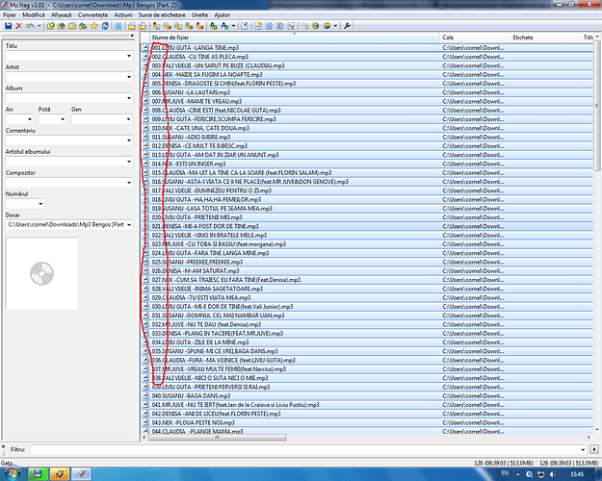602x481 pixels.
Task: Click the file list vertical scrollbar
Action: 597,106
